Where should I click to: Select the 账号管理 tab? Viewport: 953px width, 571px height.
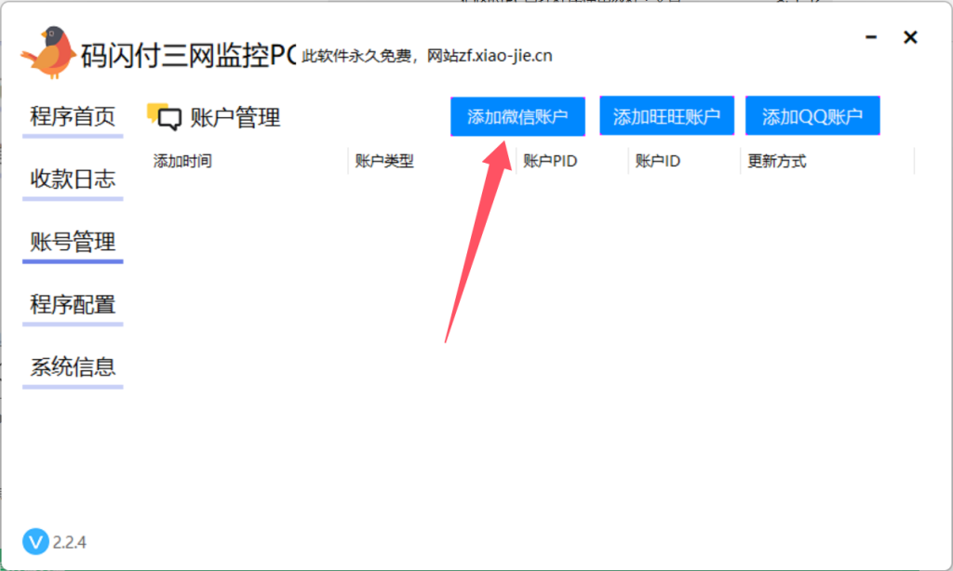coord(73,242)
